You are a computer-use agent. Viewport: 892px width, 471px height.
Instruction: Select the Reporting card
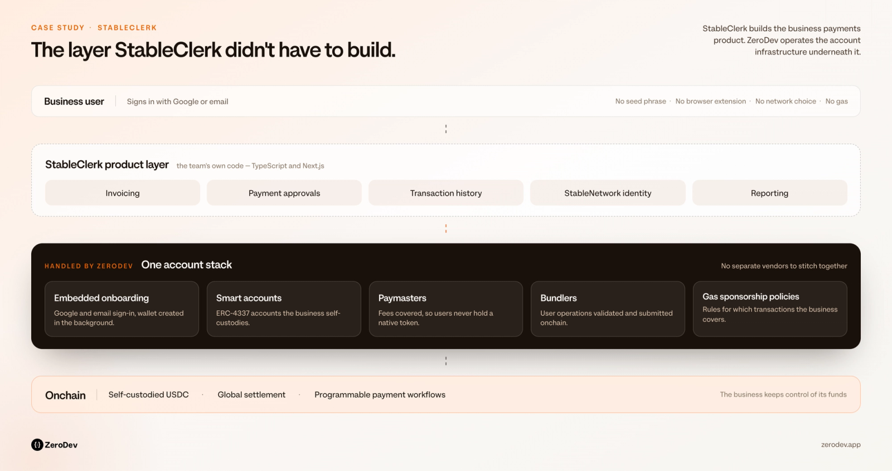click(770, 193)
